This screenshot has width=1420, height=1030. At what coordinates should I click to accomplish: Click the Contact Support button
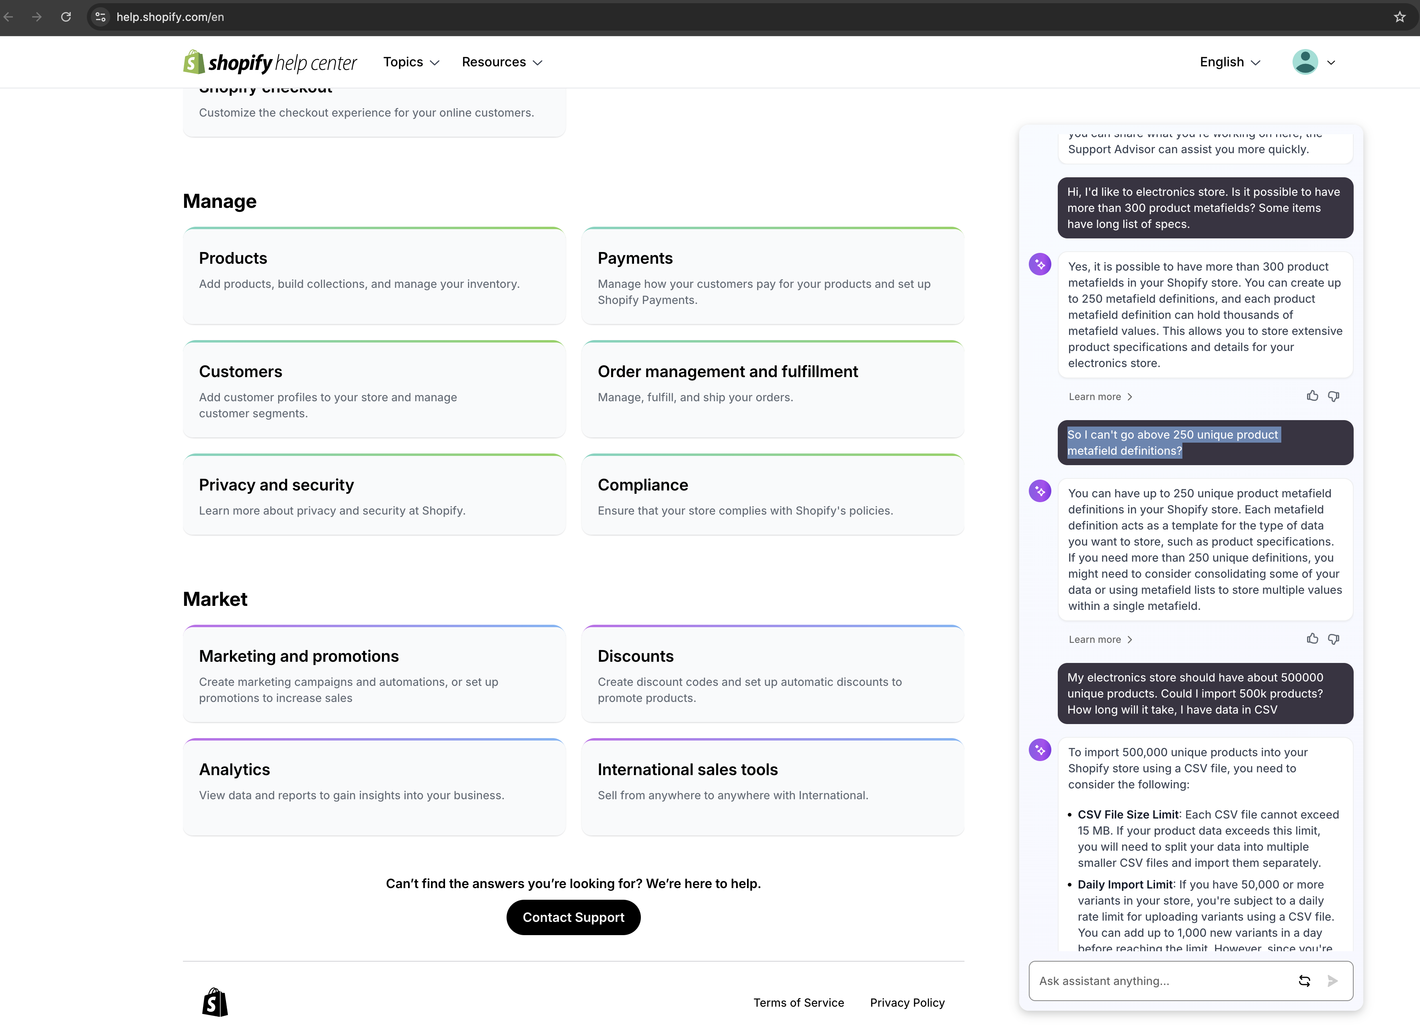[573, 917]
